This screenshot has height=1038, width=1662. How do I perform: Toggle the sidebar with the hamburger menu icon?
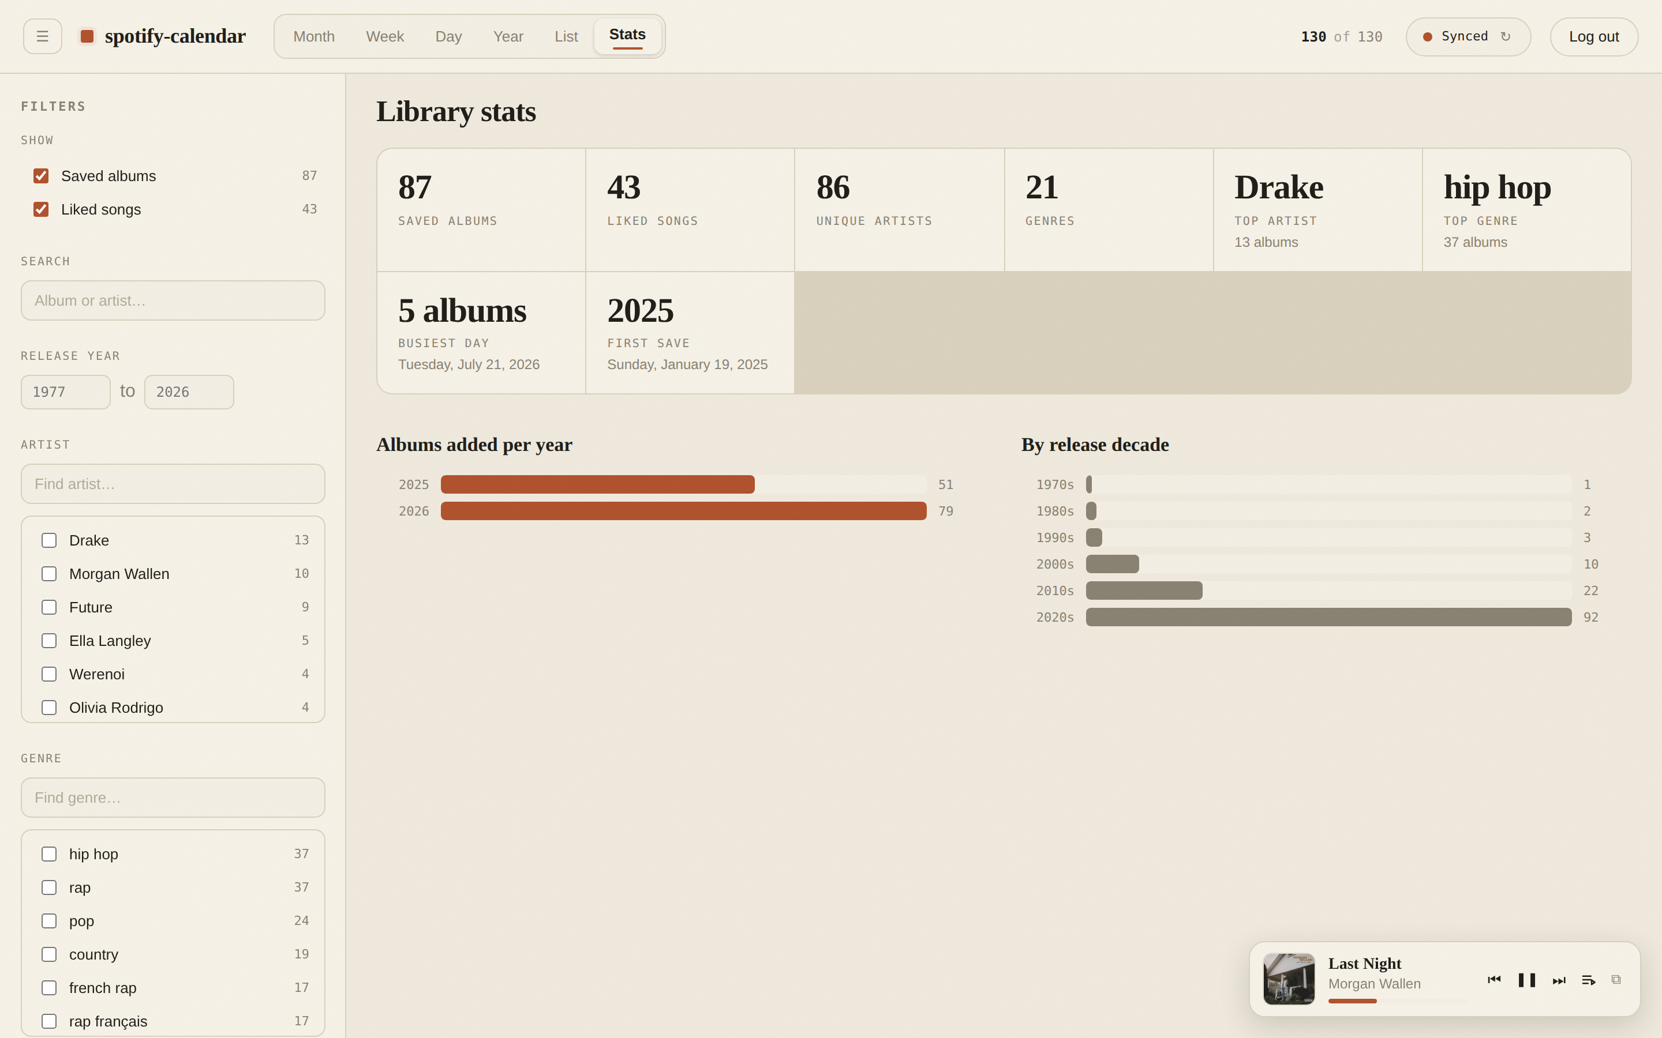click(x=43, y=36)
